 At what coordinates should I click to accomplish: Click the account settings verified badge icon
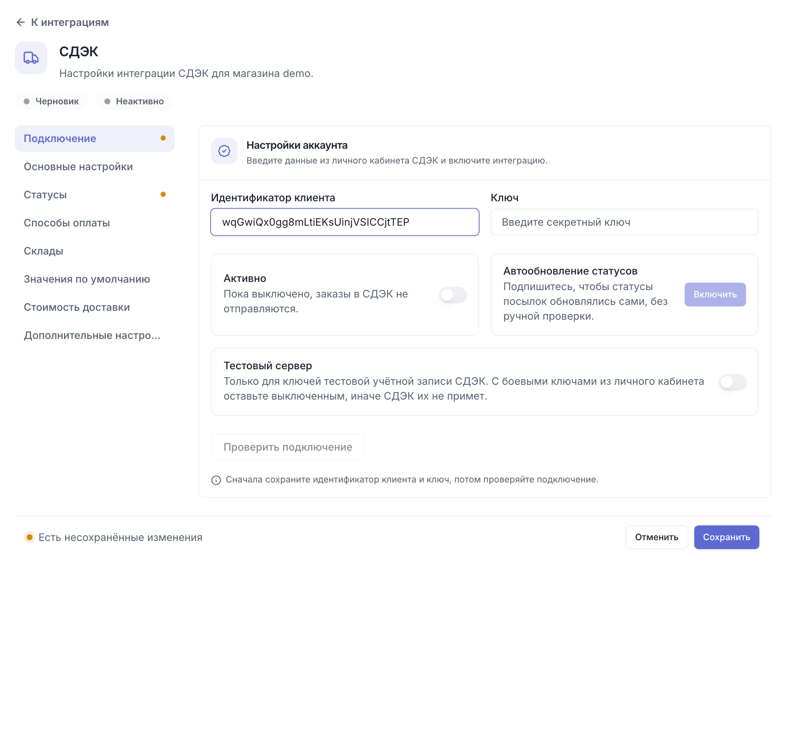(224, 151)
